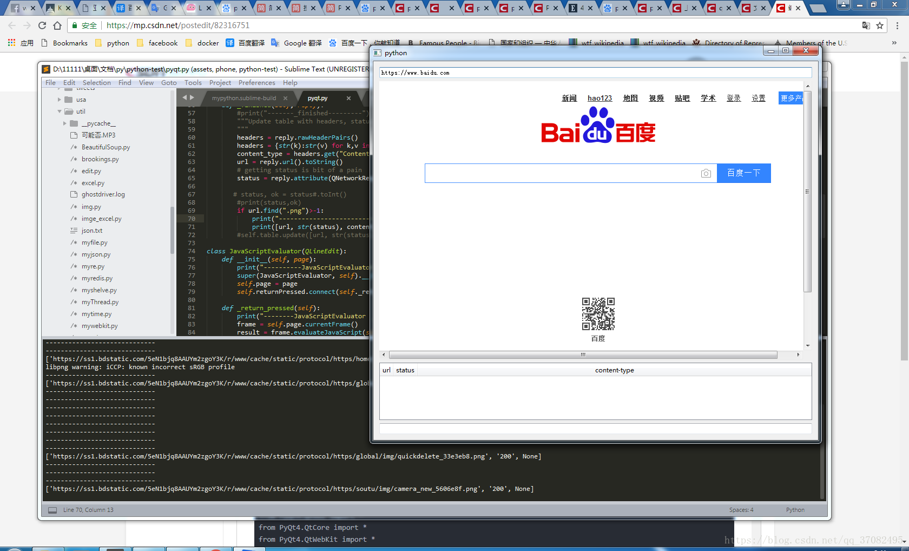Click the Sublime status bar panel switcher icon
Image resolution: width=909 pixels, height=551 pixels.
click(52, 510)
